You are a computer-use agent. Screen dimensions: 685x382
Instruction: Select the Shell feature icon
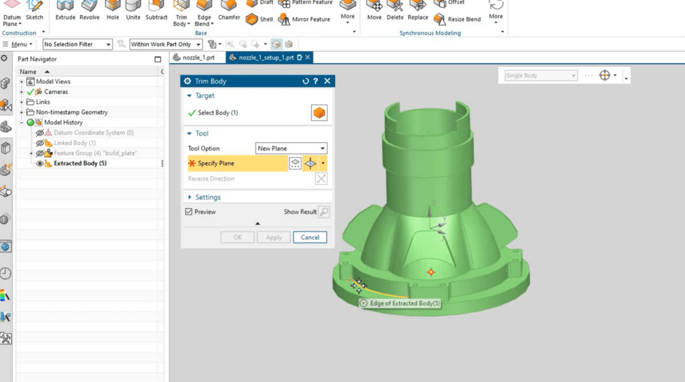tap(252, 19)
